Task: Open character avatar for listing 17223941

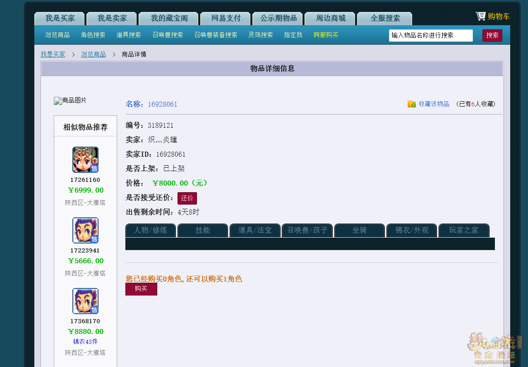Action: pos(85,230)
